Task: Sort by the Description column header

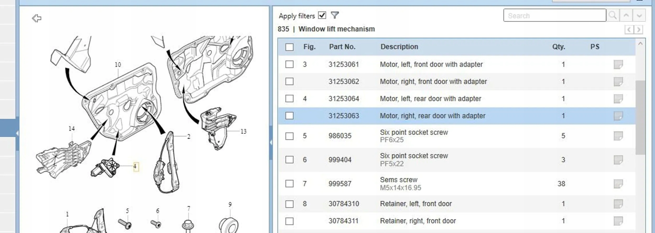Action: coord(399,47)
